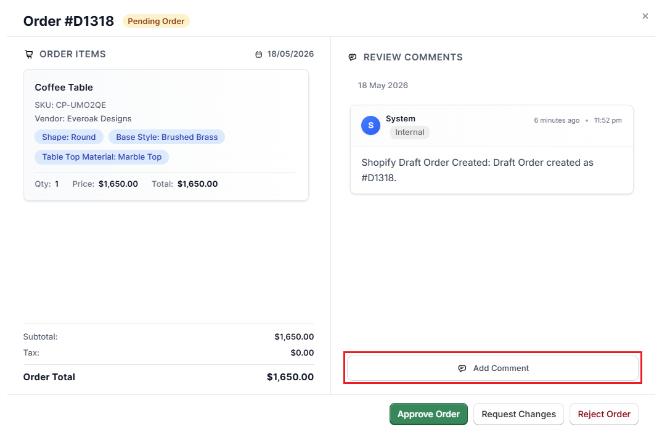662x440 pixels.
Task: Click the Order Total amount $1,650.00
Action: point(290,377)
